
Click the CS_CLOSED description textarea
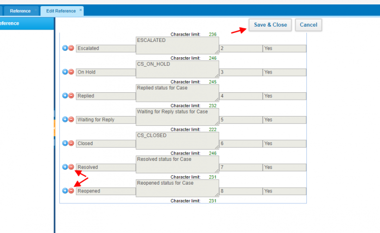tap(178, 140)
